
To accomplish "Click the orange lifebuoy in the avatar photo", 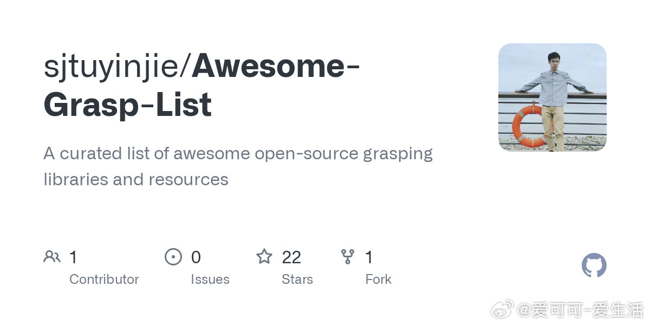I will click(x=528, y=126).
